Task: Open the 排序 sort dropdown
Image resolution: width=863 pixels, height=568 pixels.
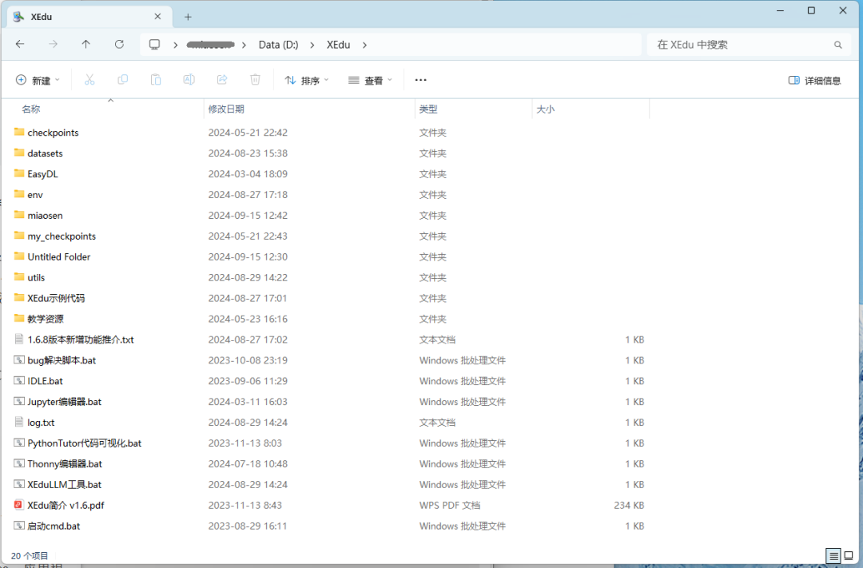Action: 307,81
